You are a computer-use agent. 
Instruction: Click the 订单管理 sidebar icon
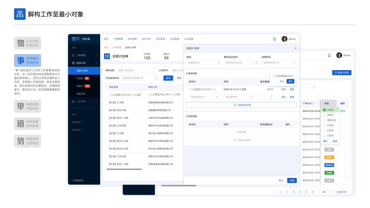(x=73, y=55)
